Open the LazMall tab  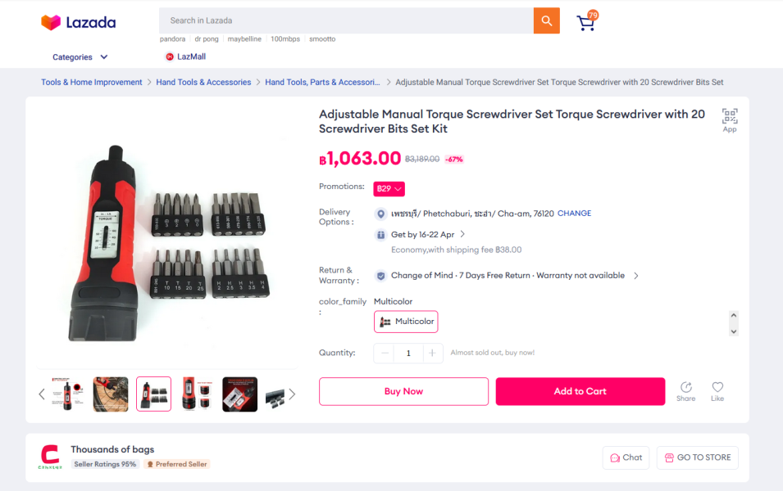coord(186,56)
